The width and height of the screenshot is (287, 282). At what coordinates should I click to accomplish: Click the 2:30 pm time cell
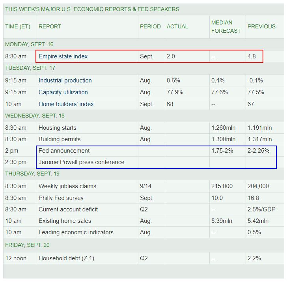[15, 162]
